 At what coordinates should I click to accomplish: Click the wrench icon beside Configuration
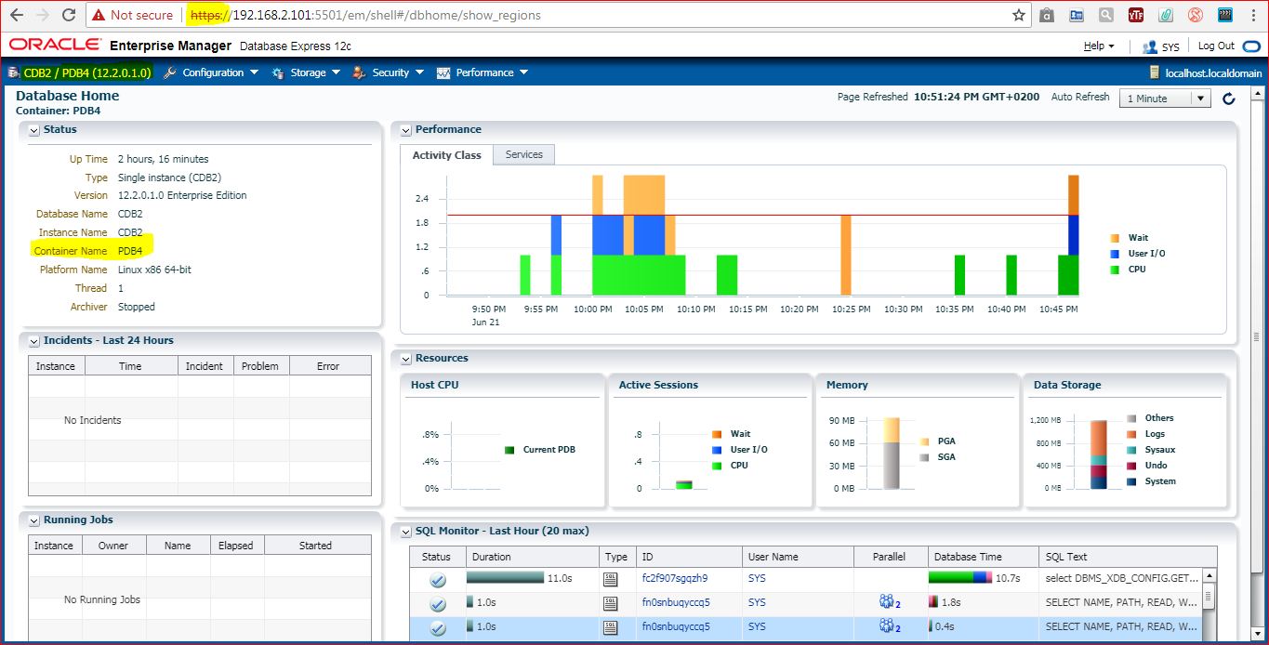click(x=170, y=72)
